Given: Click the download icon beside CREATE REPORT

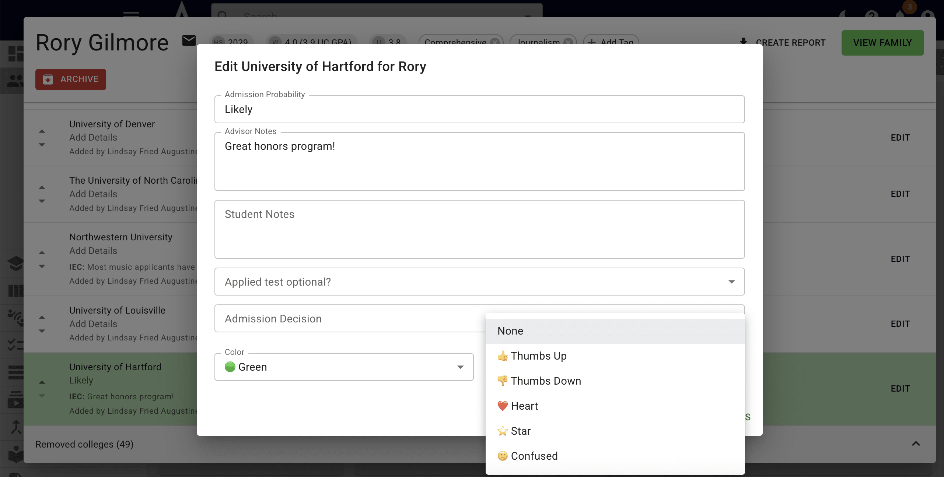Looking at the screenshot, I should [744, 42].
